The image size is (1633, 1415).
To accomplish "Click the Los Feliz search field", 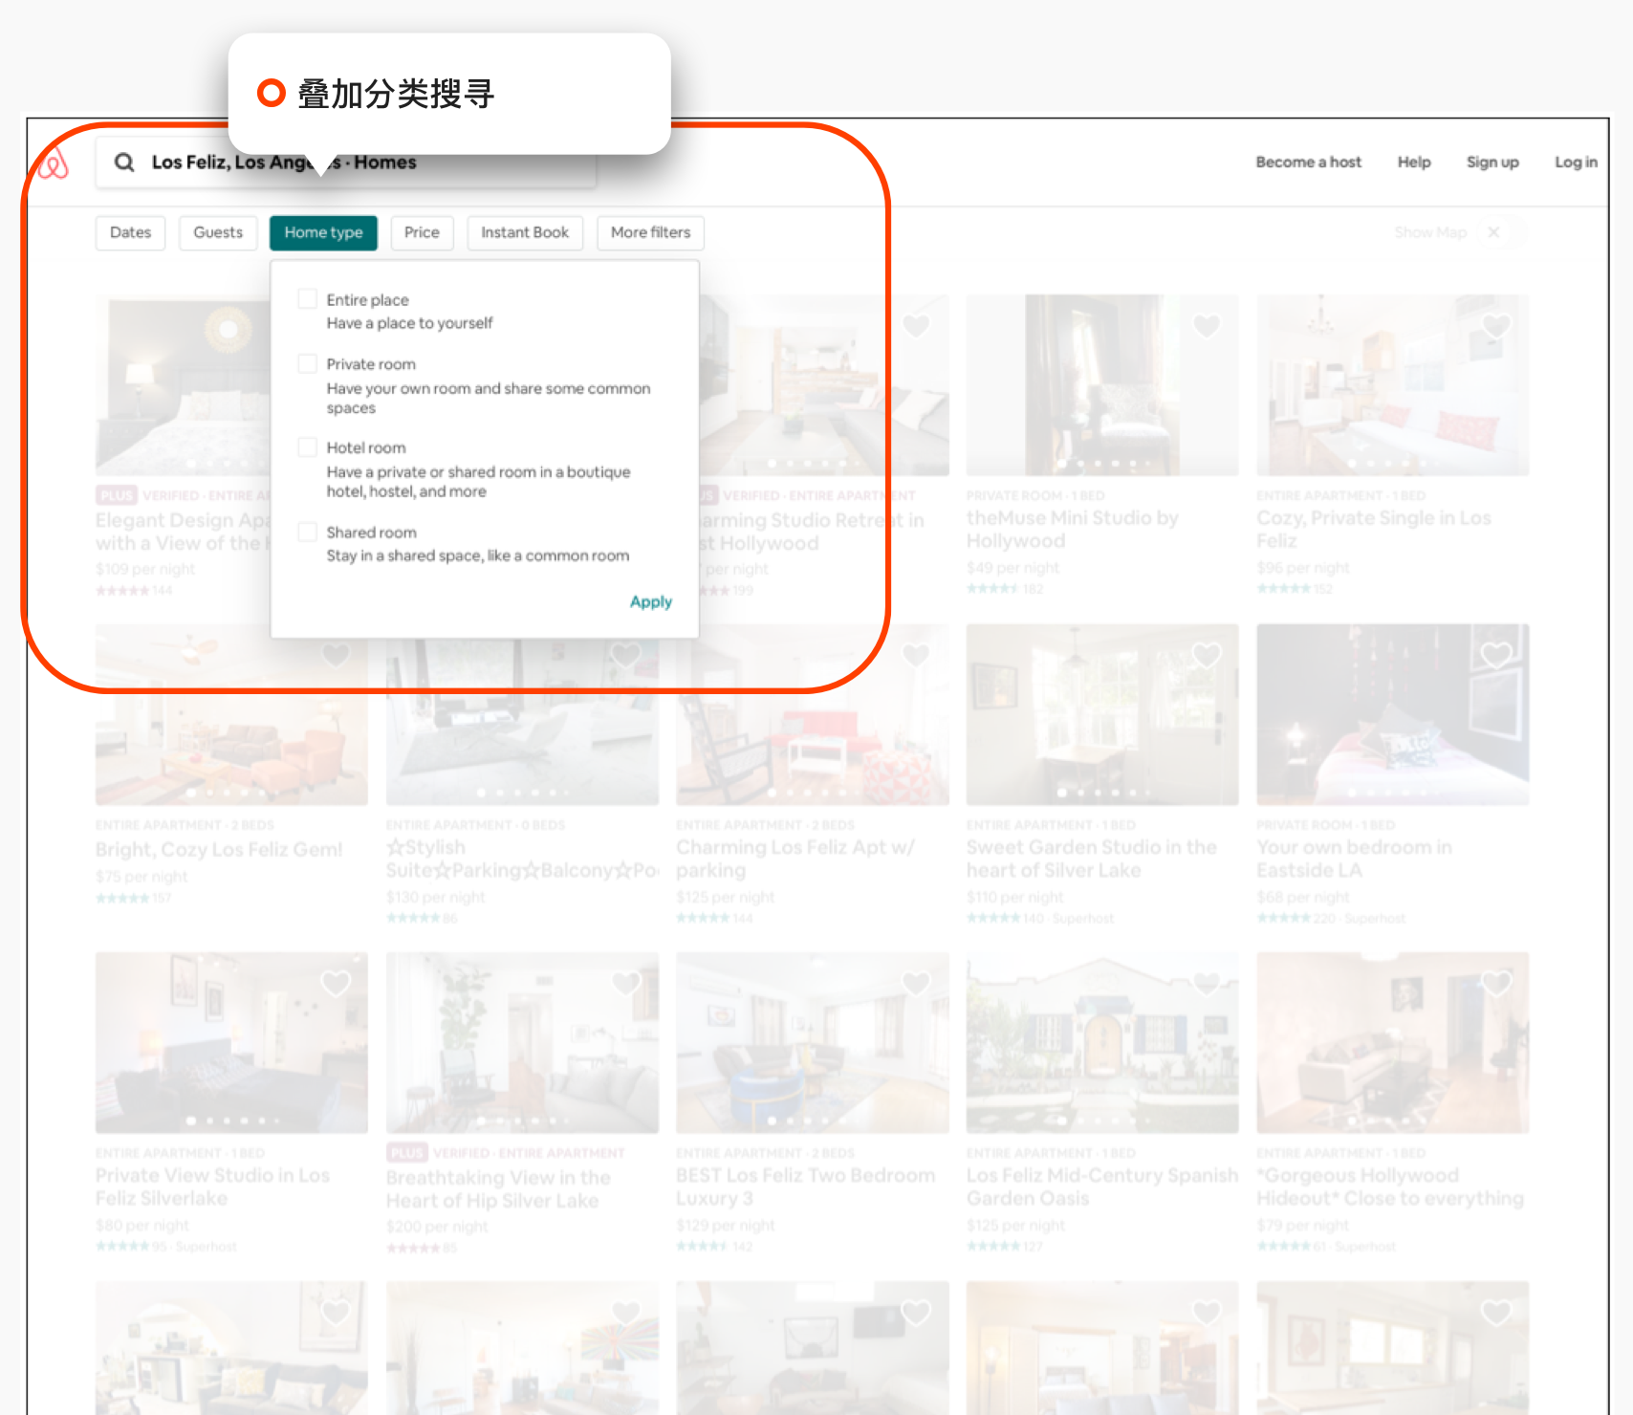I will (x=346, y=163).
